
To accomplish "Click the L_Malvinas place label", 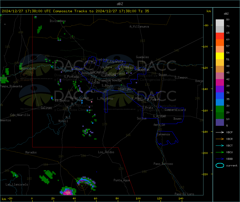I will pyautogui.click(x=105, y=98).
